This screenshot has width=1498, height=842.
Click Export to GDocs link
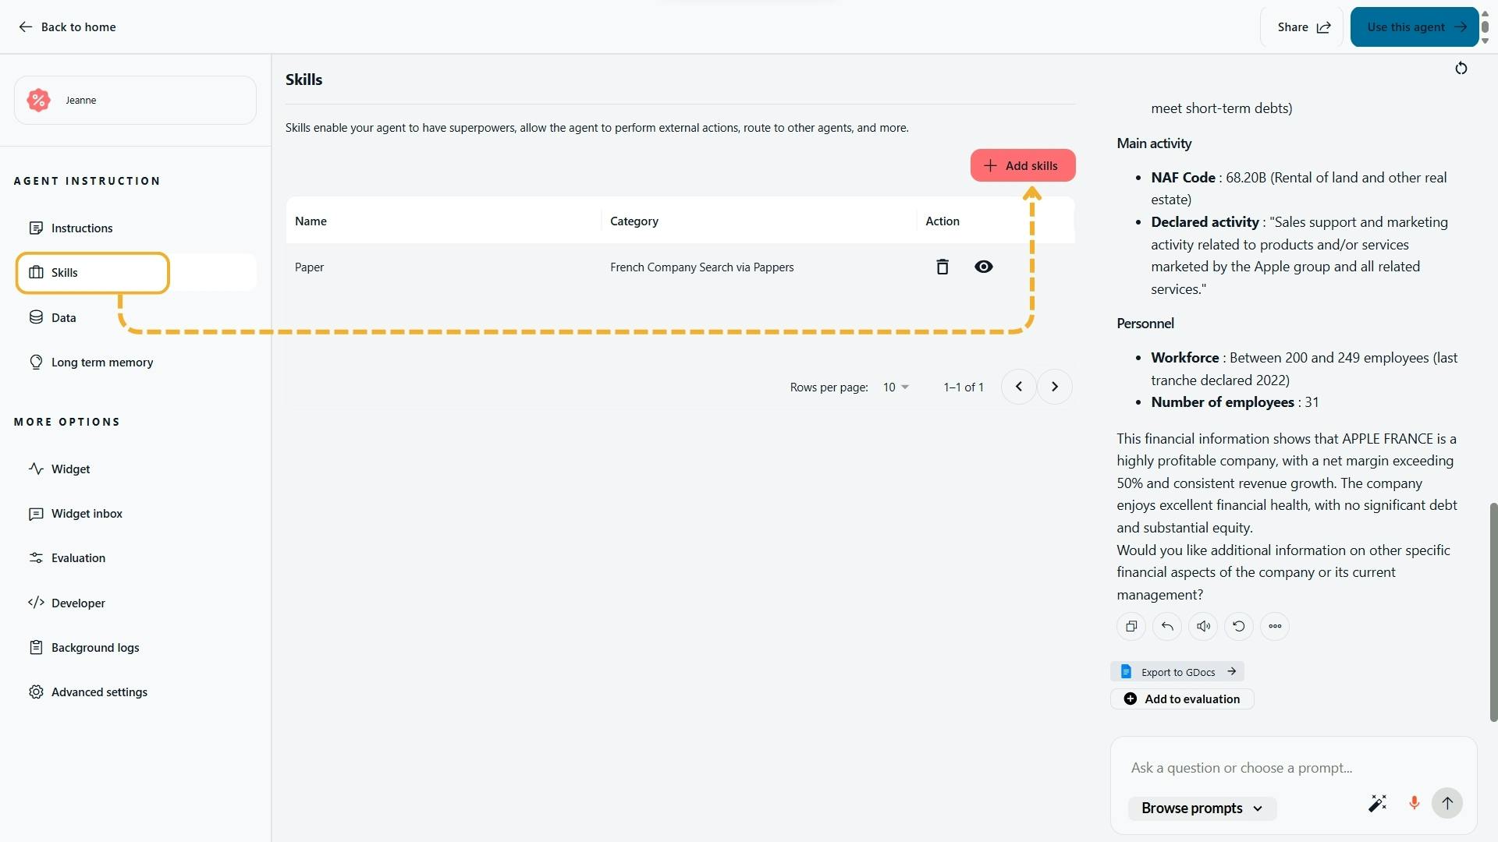[x=1177, y=672]
